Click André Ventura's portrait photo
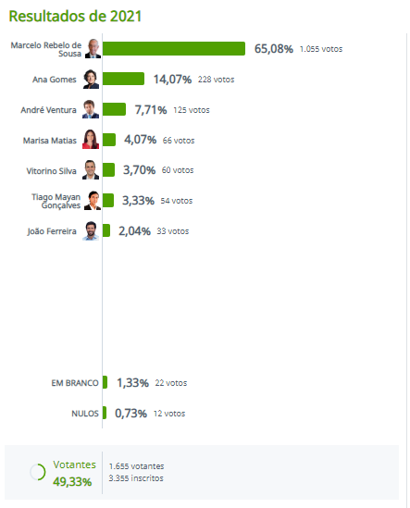The height and width of the screenshot is (508, 410). click(x=91, y=109)
